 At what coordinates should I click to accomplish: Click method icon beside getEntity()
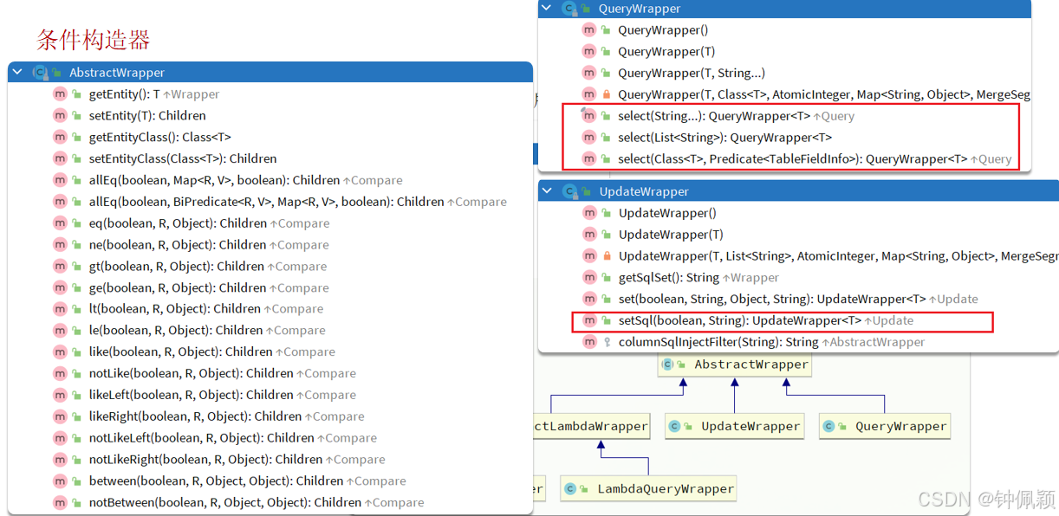pos(60,94)
